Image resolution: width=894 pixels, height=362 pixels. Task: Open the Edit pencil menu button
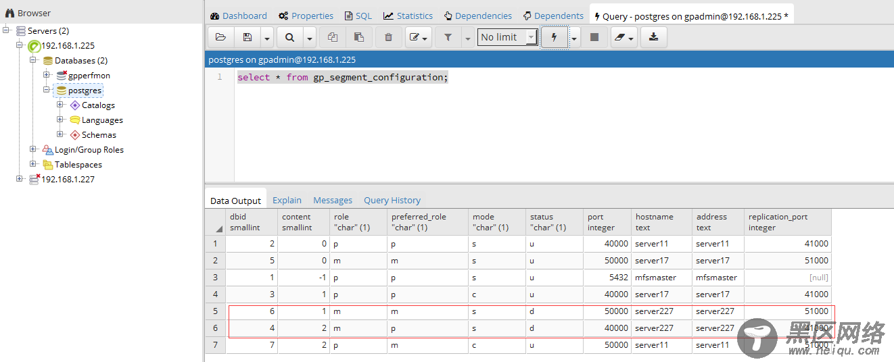[x=419, y=37]
